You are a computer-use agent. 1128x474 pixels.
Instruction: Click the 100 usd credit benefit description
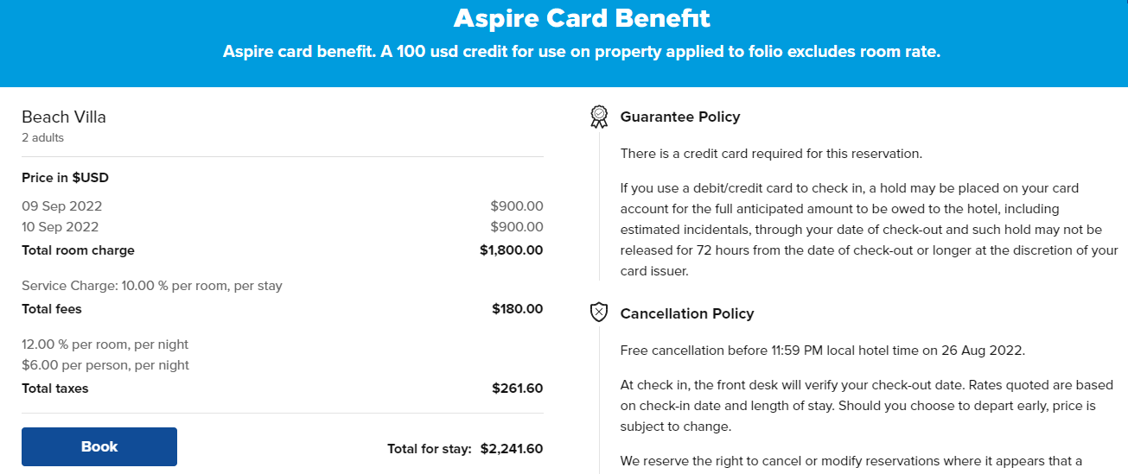pos(582,52)
